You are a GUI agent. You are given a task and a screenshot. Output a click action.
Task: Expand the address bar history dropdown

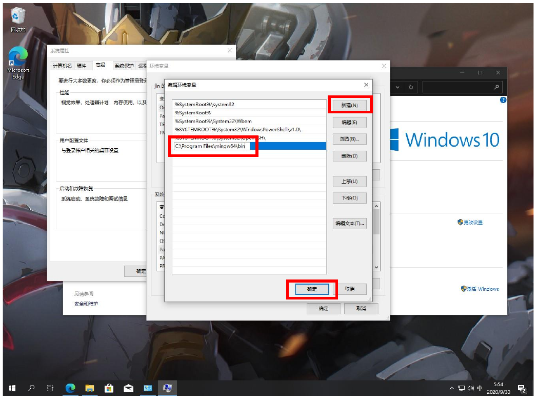(398, 87)
